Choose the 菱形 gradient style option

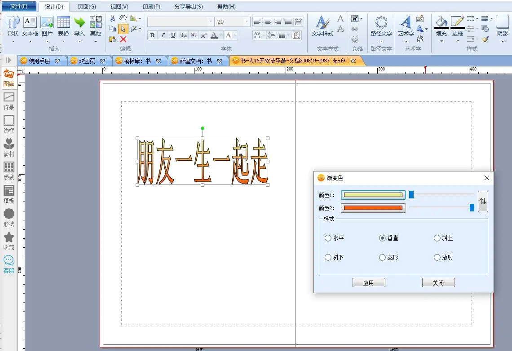[382, 258]
